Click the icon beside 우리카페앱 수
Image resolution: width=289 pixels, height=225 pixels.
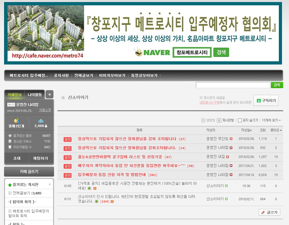(10, 147)
